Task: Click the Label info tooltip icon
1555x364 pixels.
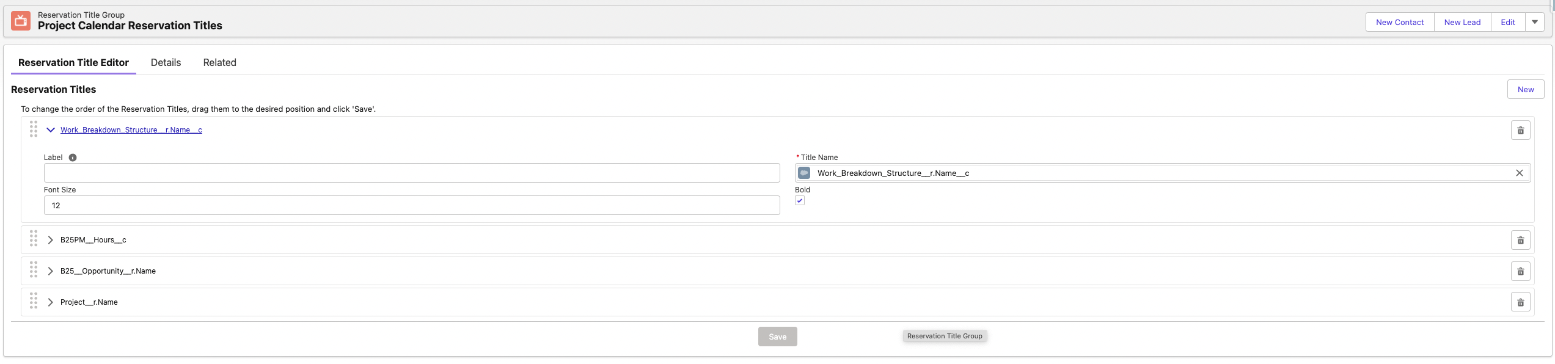Action: [x=73, y=158]
